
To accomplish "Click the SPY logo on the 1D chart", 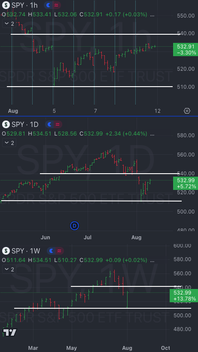I will click(x=6, y=124).
